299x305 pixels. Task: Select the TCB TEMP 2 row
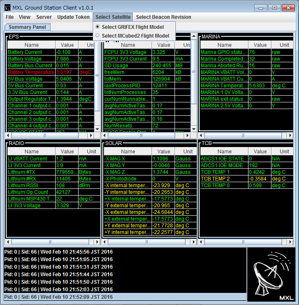coord(247,179)
